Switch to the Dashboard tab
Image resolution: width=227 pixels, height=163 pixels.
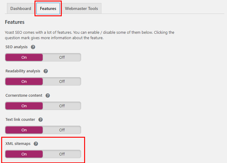point(21,8)
